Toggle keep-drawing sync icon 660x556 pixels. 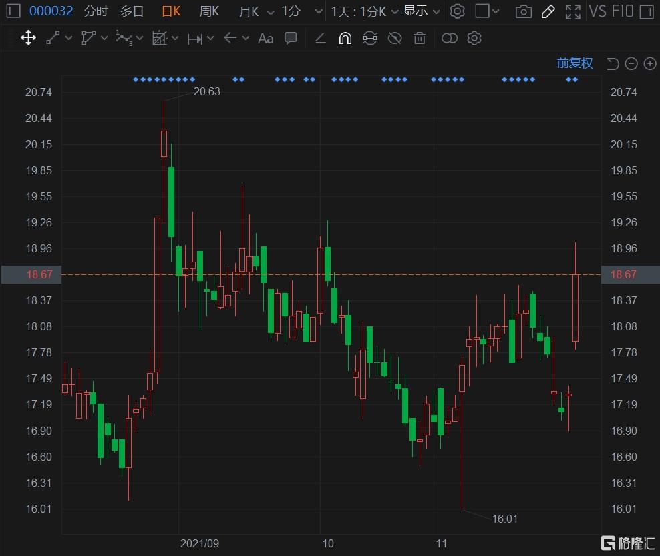point(370,38)
